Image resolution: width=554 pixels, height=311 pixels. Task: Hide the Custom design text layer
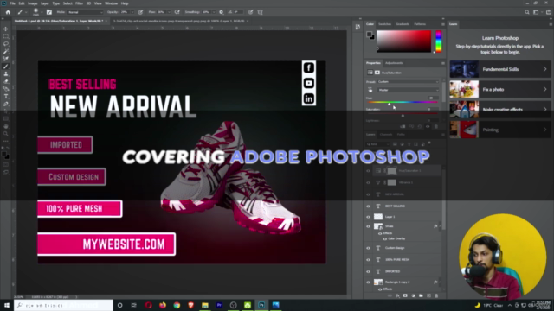pyautogui.click(x=368, y=248)
